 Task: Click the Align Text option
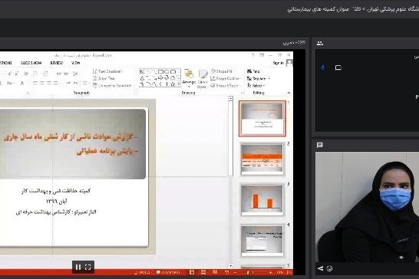click(x=104, y=78)
